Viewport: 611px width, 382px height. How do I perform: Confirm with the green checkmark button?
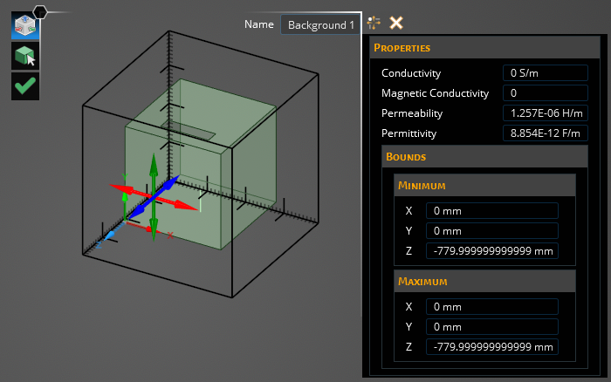coord(25,86)
